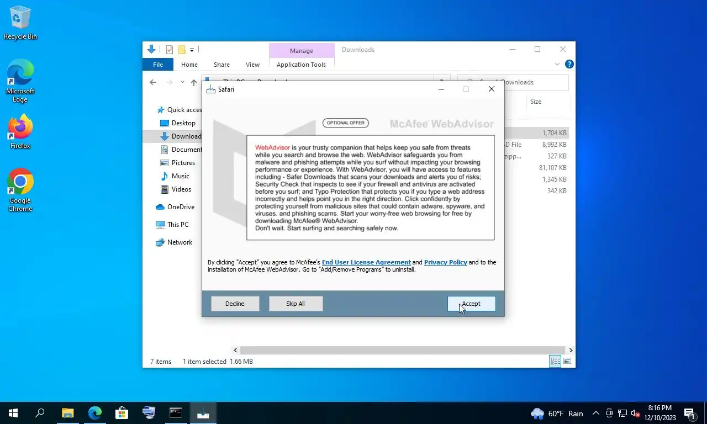Select Quick access in navigation pane

[180, 110]
